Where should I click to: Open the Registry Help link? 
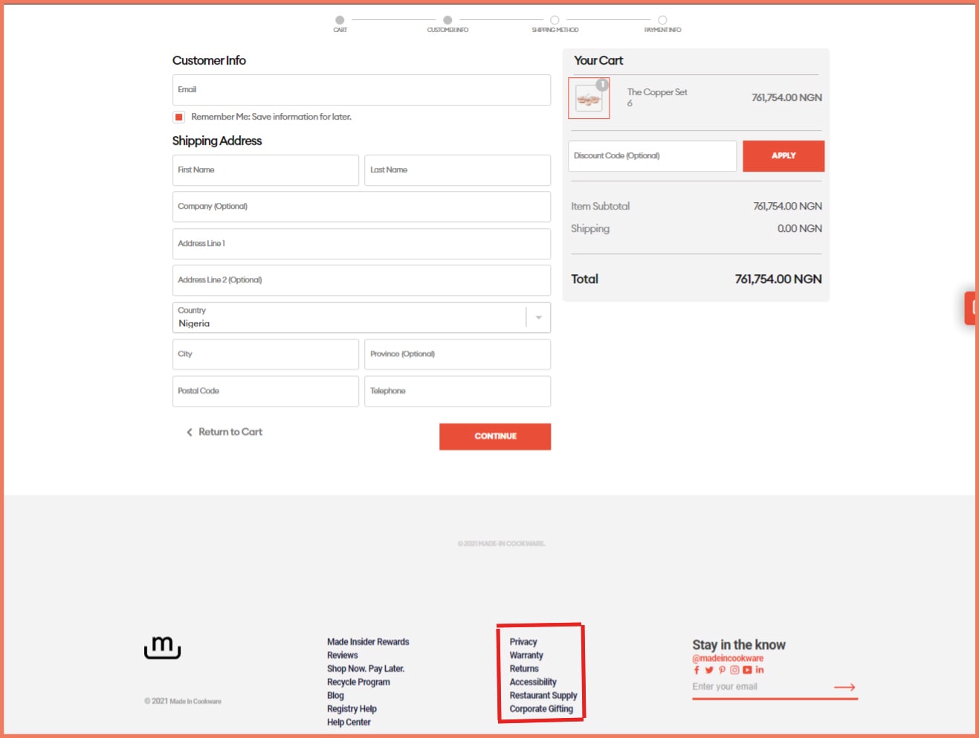(352, 709)
